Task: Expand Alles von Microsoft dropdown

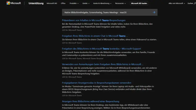Action: 177,3
